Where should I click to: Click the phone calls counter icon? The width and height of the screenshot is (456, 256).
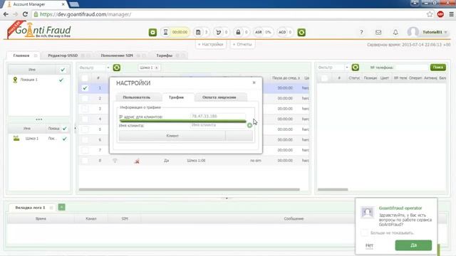(x=218, y=32)
